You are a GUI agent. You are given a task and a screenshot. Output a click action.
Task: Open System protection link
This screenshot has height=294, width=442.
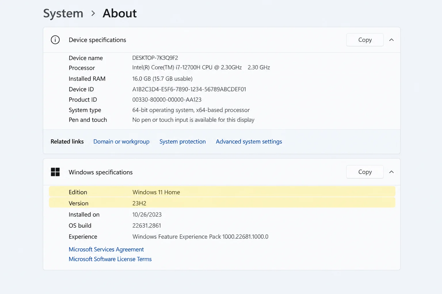[182, 142]
